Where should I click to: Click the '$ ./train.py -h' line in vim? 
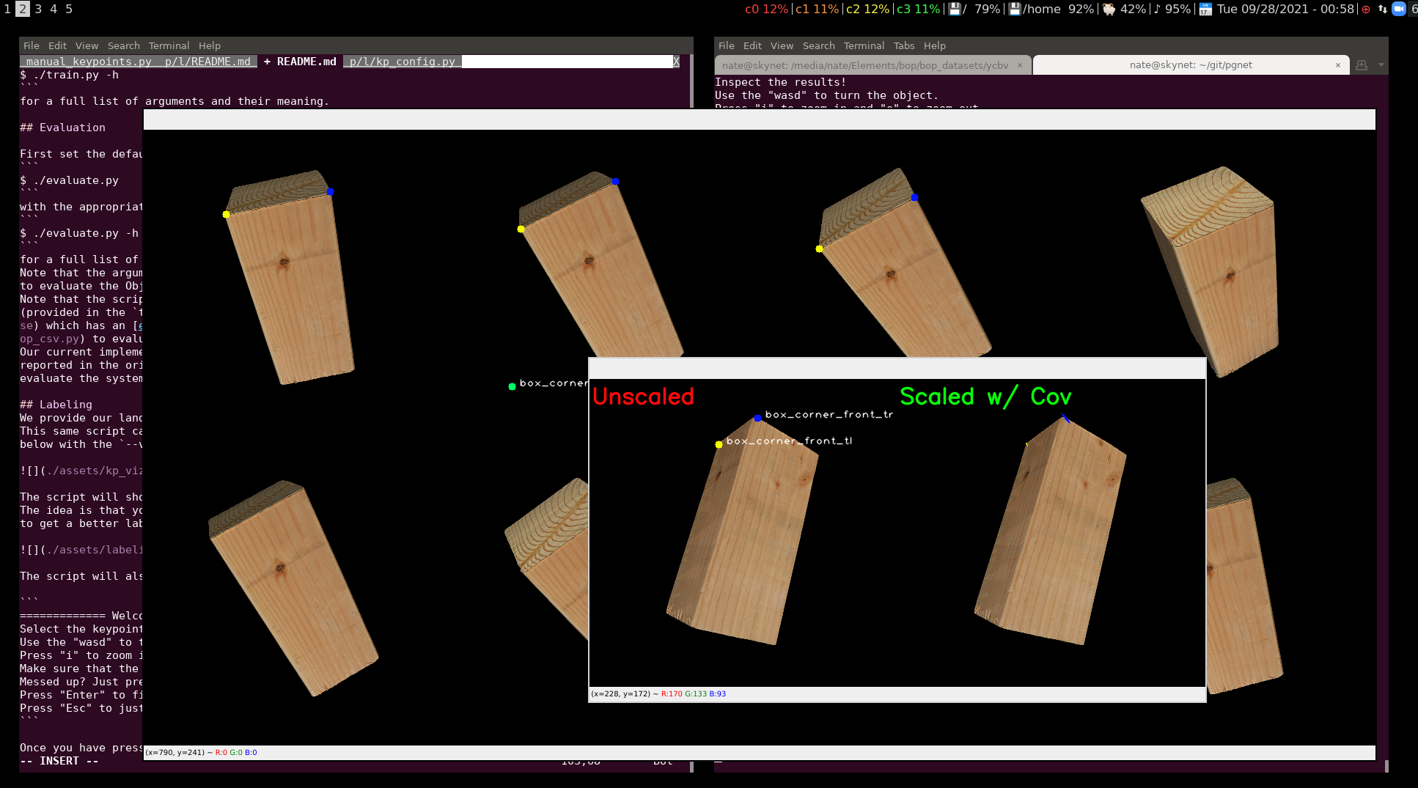point(70,75)
